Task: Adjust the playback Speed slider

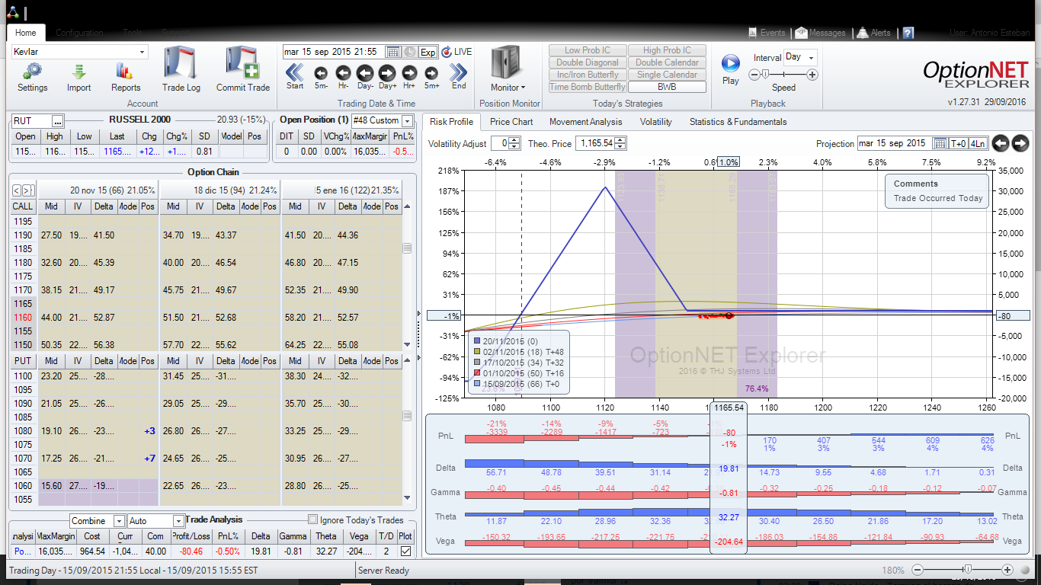Action: 765,75
